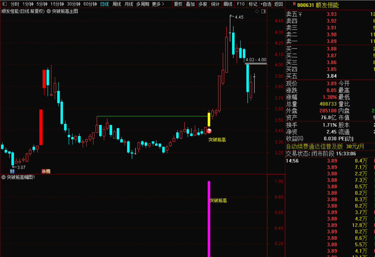This screenshot has width=375, height=257.
Task: Toggle the 叠加 overlay button
Action: (190, 4)
